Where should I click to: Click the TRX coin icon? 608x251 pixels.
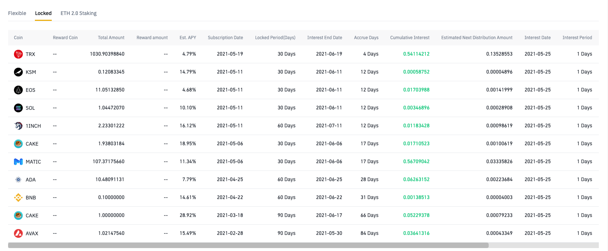click(x=18, y=54)
